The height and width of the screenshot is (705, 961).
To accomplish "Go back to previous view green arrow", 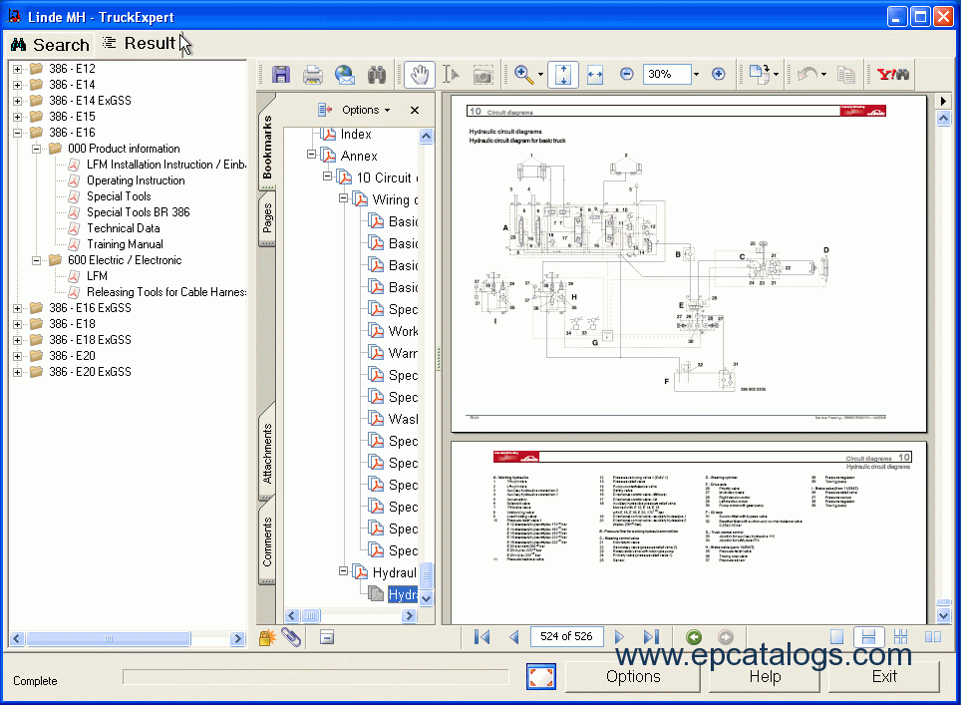I will [694, 637].
